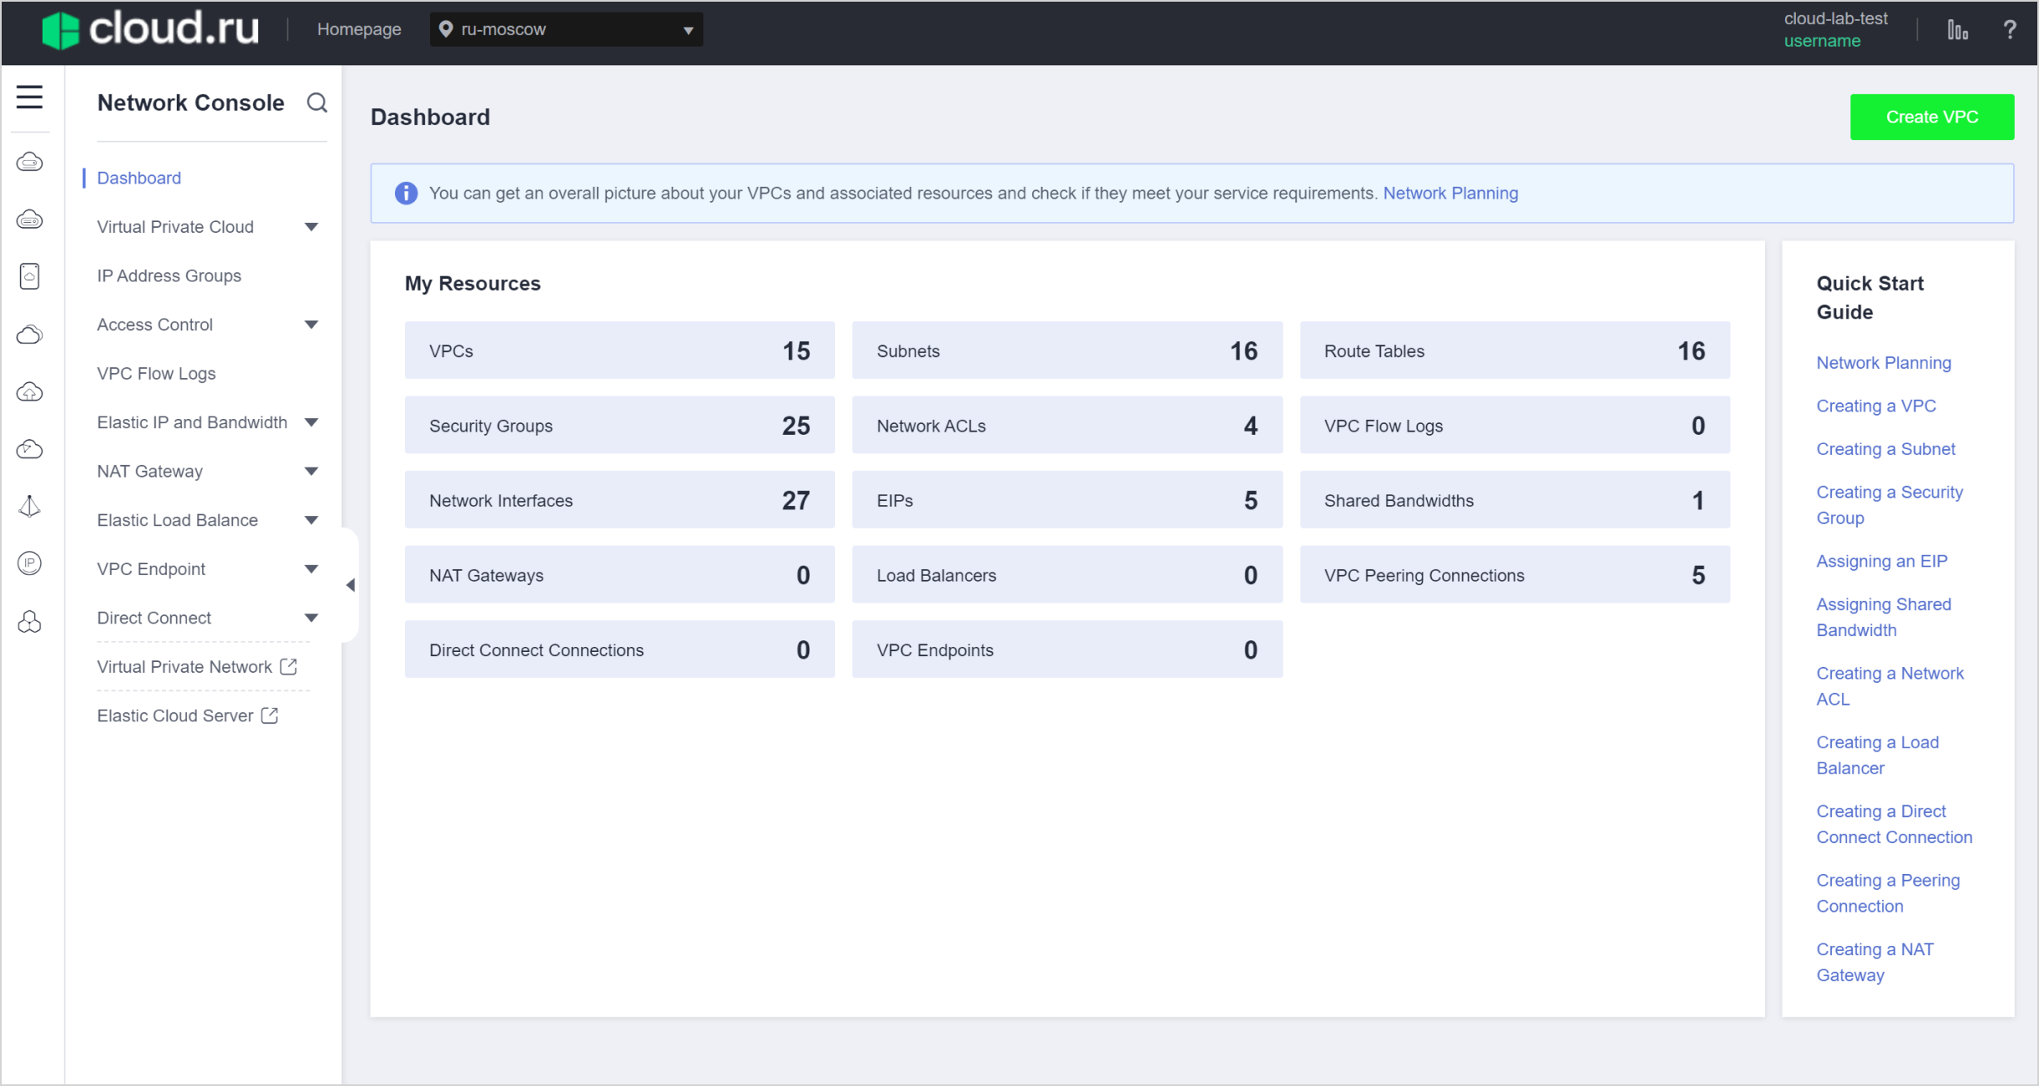
Task: Open the hamburger menu icon
Action: click(29, 97)
